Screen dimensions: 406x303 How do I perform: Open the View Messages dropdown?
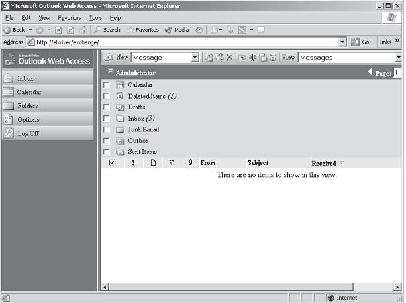pos(398,57)
